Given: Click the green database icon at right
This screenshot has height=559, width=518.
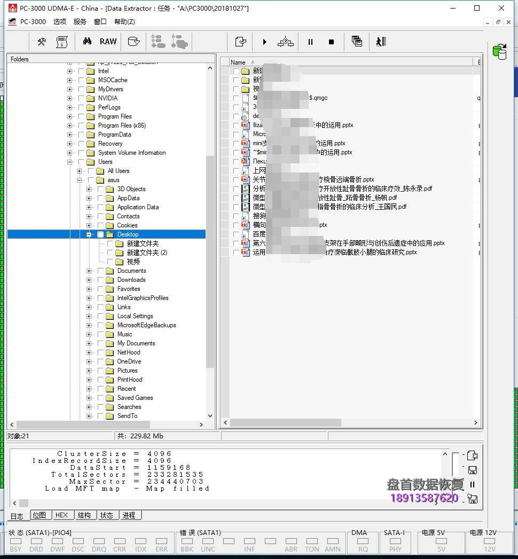Looking at the screenshot, I should (500, 52).
